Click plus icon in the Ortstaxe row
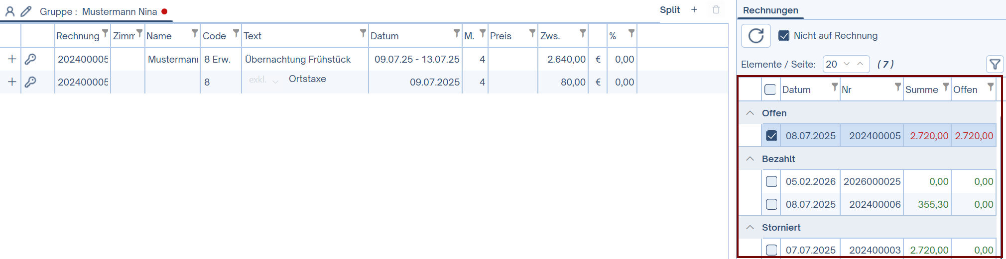The image size is (1006, 259). [x=12, y=82]
